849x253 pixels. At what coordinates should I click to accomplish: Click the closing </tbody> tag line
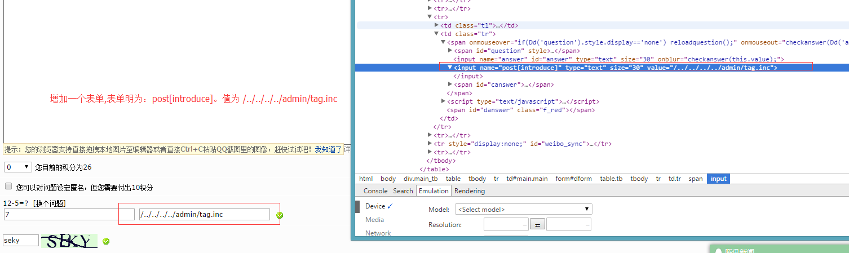[x=440, y=161]
